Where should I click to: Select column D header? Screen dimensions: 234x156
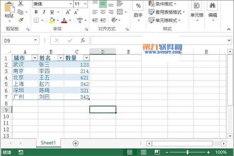pyautogui.click(x=102, y=52)
